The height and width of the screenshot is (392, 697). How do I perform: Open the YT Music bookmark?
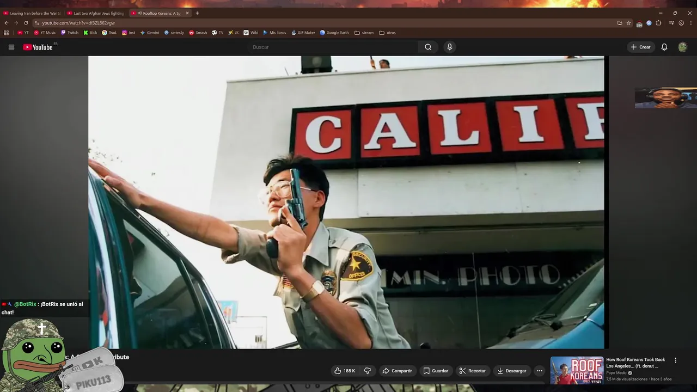tap(45, 33)
